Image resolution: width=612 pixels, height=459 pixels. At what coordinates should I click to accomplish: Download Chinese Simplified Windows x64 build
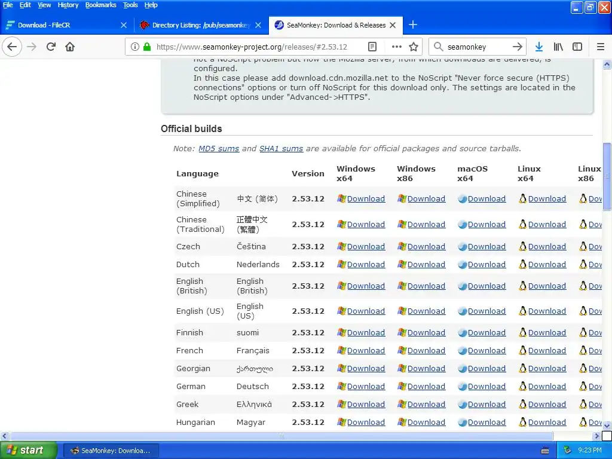pos(366,198)
